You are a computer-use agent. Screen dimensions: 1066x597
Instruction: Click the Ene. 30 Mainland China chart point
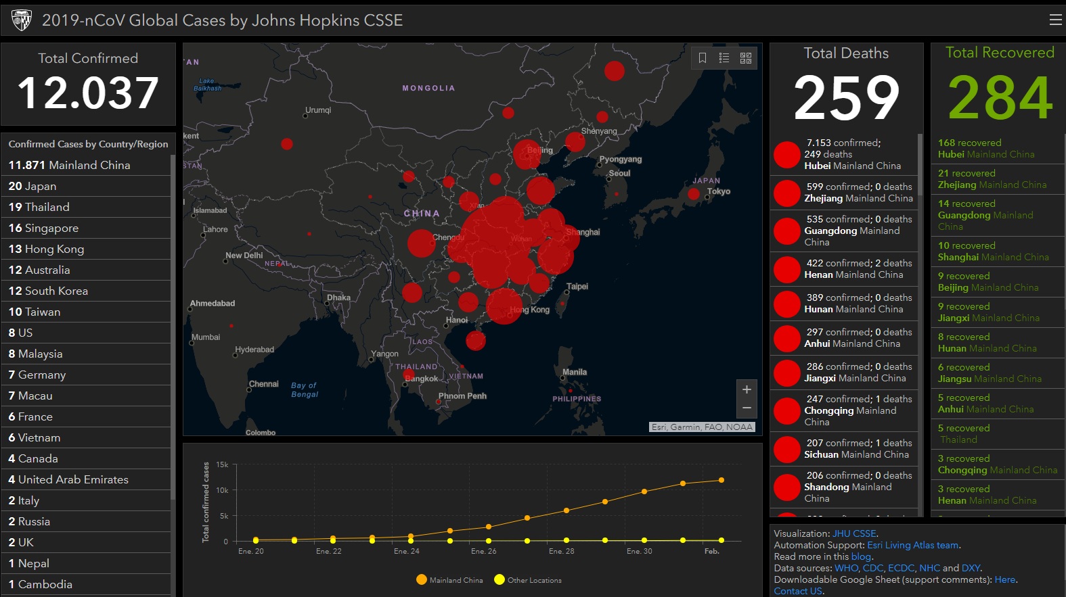pos(644,492)
